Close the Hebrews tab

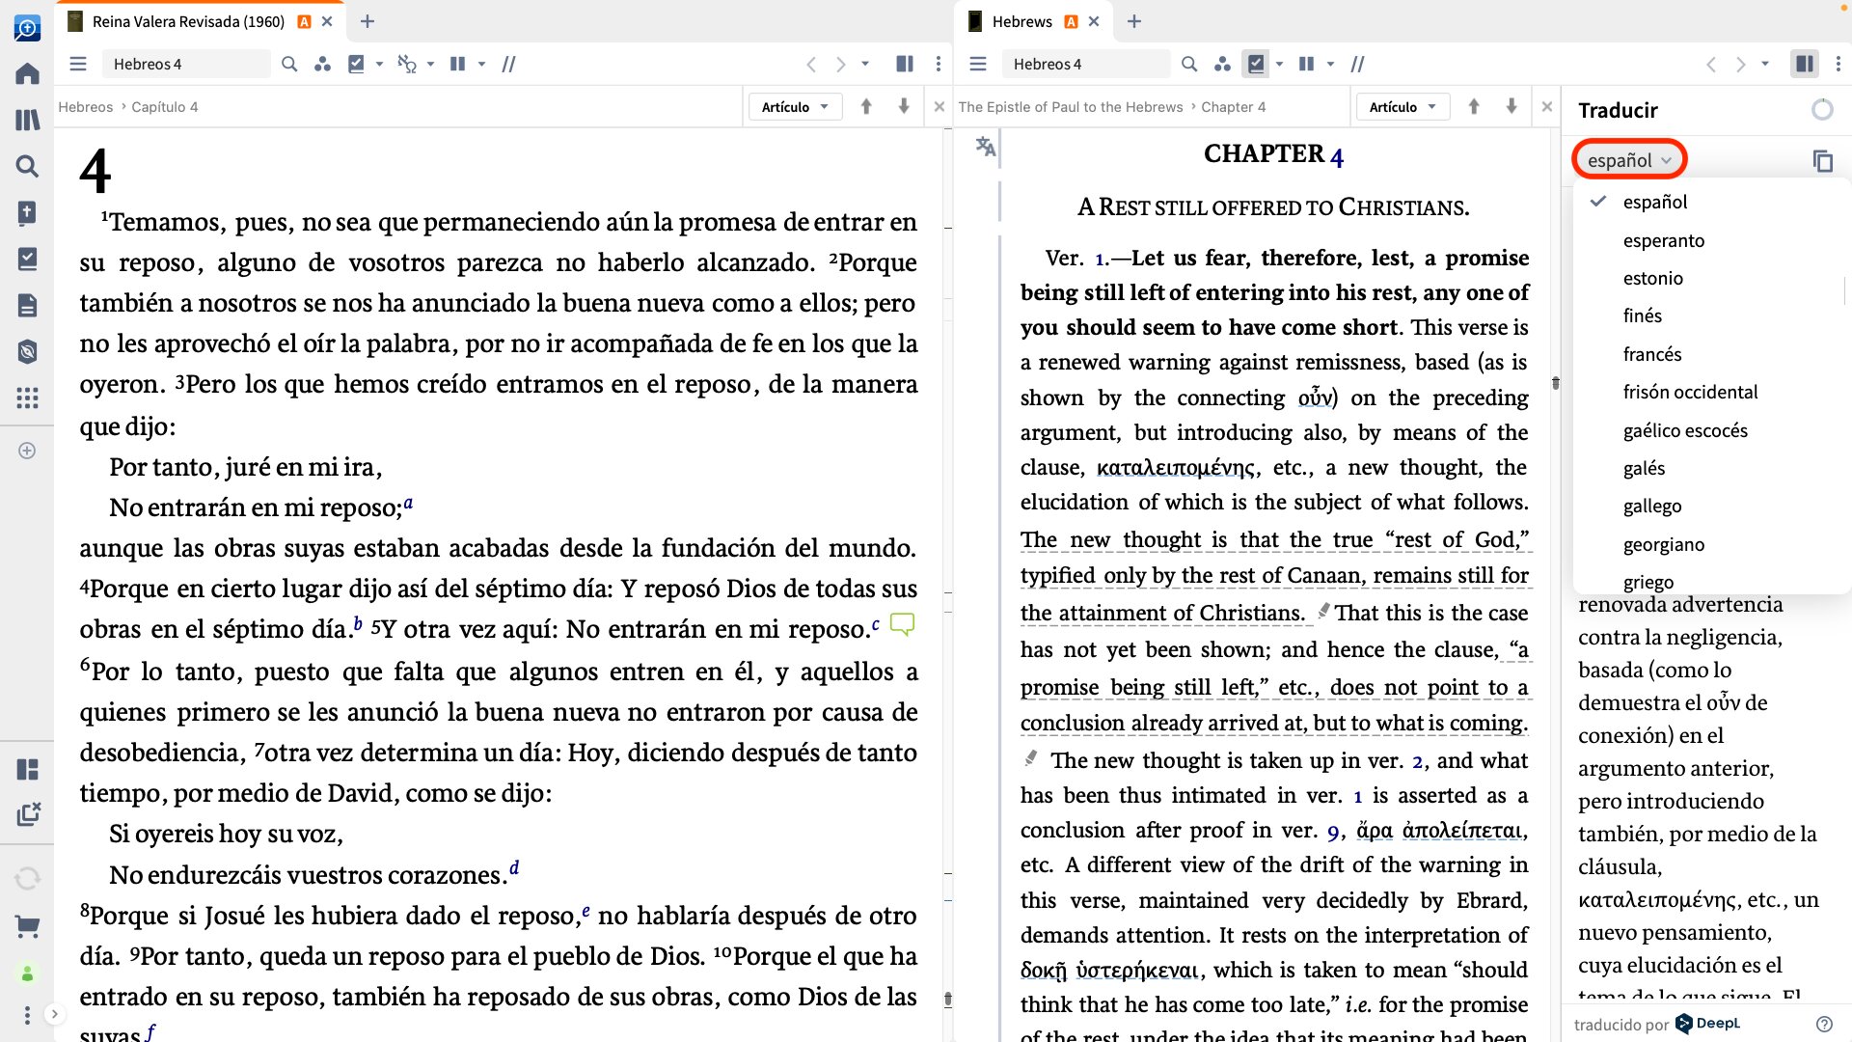(1093, 21)
